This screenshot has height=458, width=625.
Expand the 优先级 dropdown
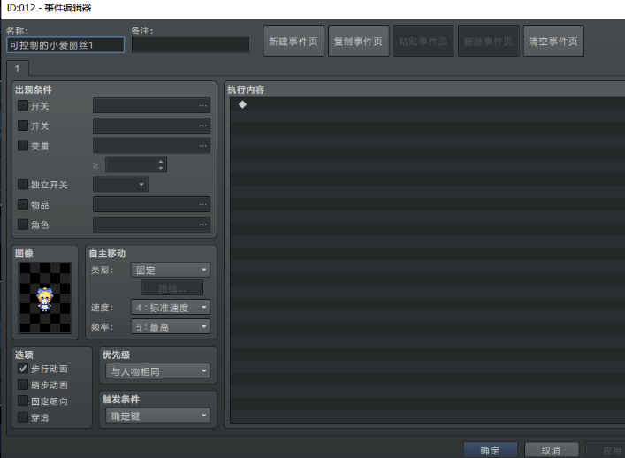pos(157,370)
